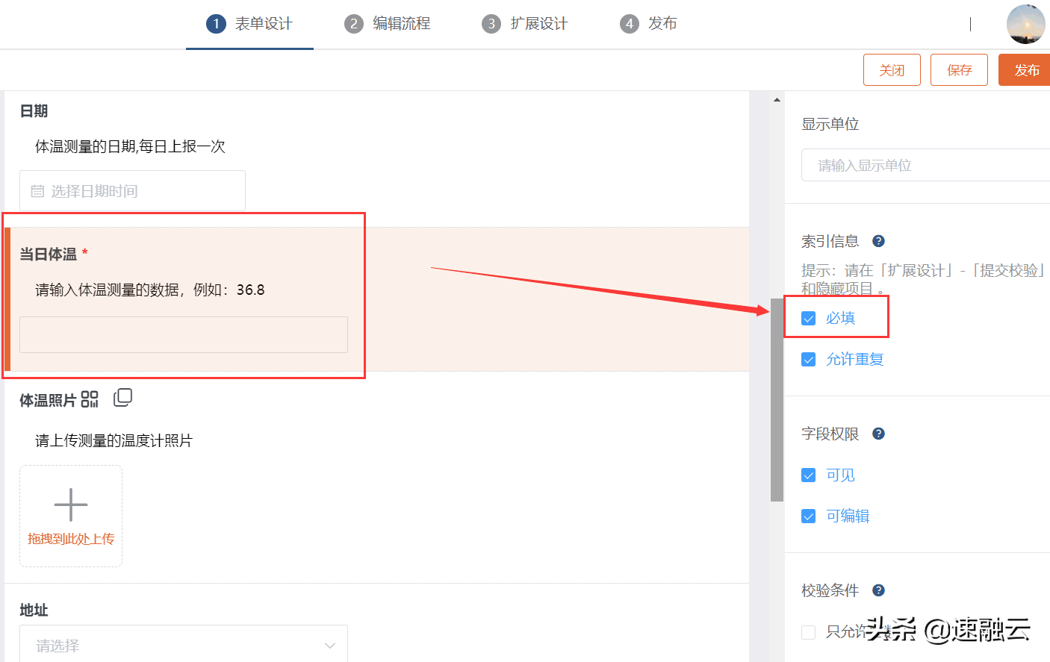
Task: Click the calendar icon in the date picker
Action: click(x=37, y=192)
